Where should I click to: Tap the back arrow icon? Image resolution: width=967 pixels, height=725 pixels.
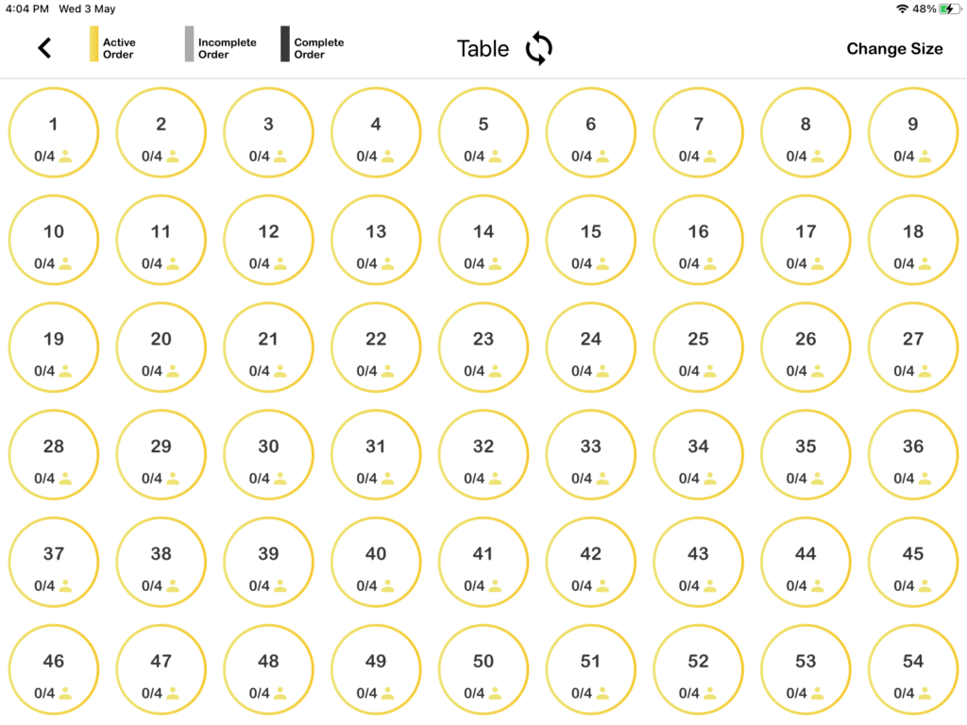(x=44, y=48)
